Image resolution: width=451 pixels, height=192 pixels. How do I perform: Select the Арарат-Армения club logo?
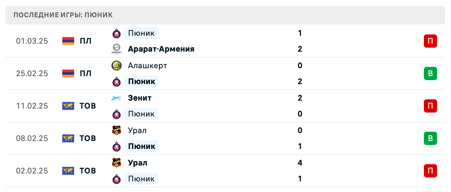(x=116, y=49)
